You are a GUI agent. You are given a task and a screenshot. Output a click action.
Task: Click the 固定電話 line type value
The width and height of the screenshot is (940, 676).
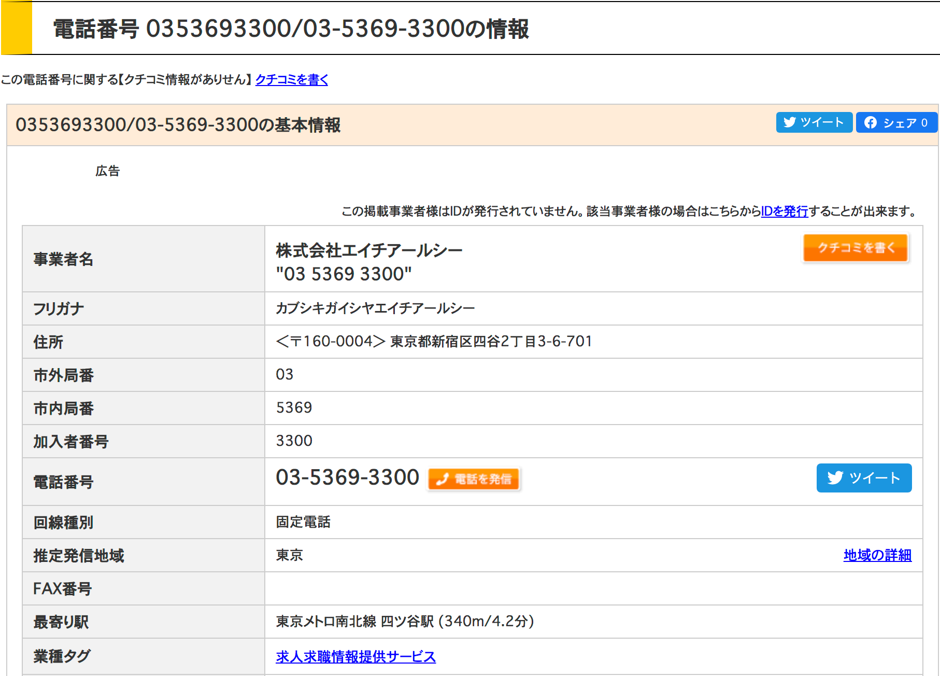click(x=303, y=522)
